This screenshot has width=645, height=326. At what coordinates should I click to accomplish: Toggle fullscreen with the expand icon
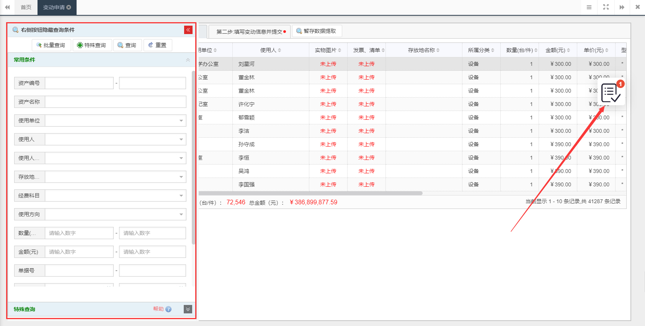pyautogui.click(x=606, y=7)
